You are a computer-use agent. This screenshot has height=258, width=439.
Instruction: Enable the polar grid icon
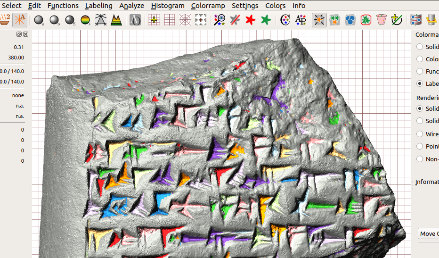(185, 20)
